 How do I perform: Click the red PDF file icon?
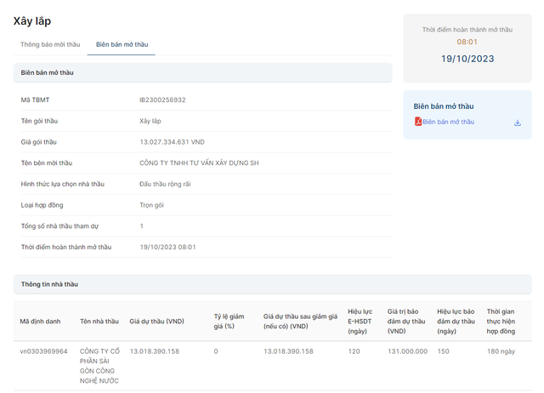pyautogui.click(x=417, y=122)
